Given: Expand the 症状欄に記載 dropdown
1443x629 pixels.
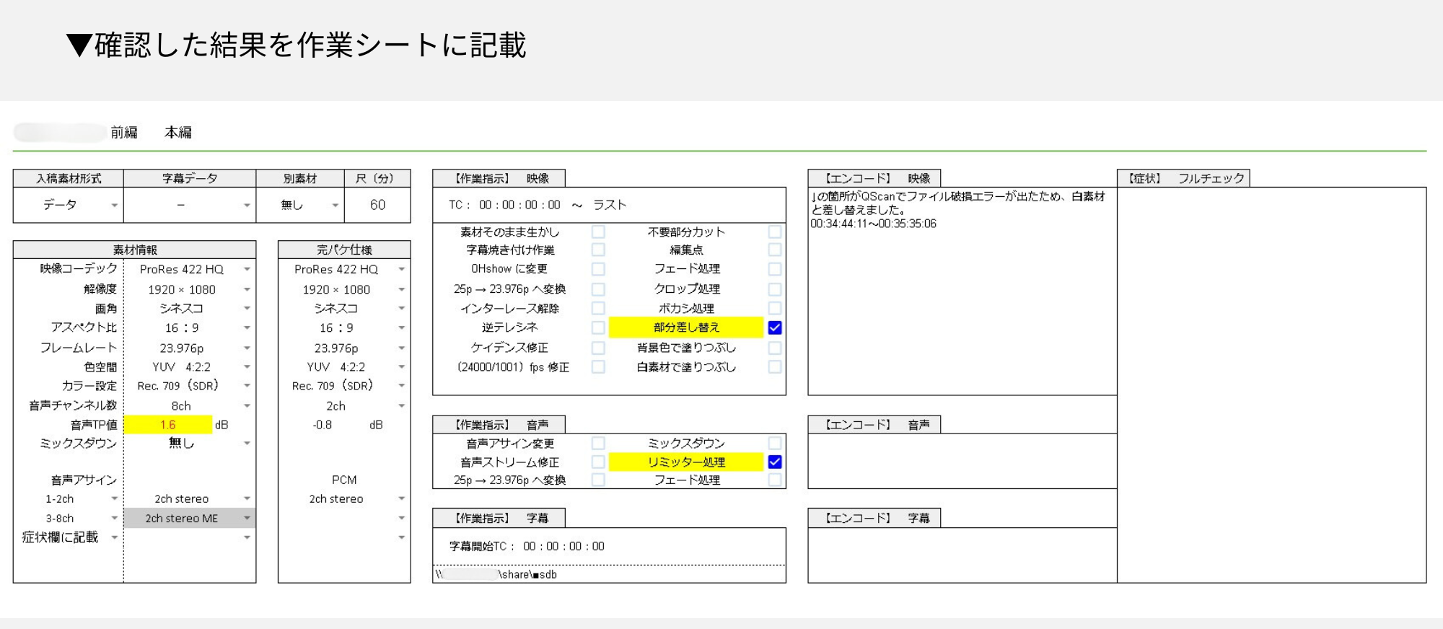Looking at the screenshot, I should pos(114,537).
